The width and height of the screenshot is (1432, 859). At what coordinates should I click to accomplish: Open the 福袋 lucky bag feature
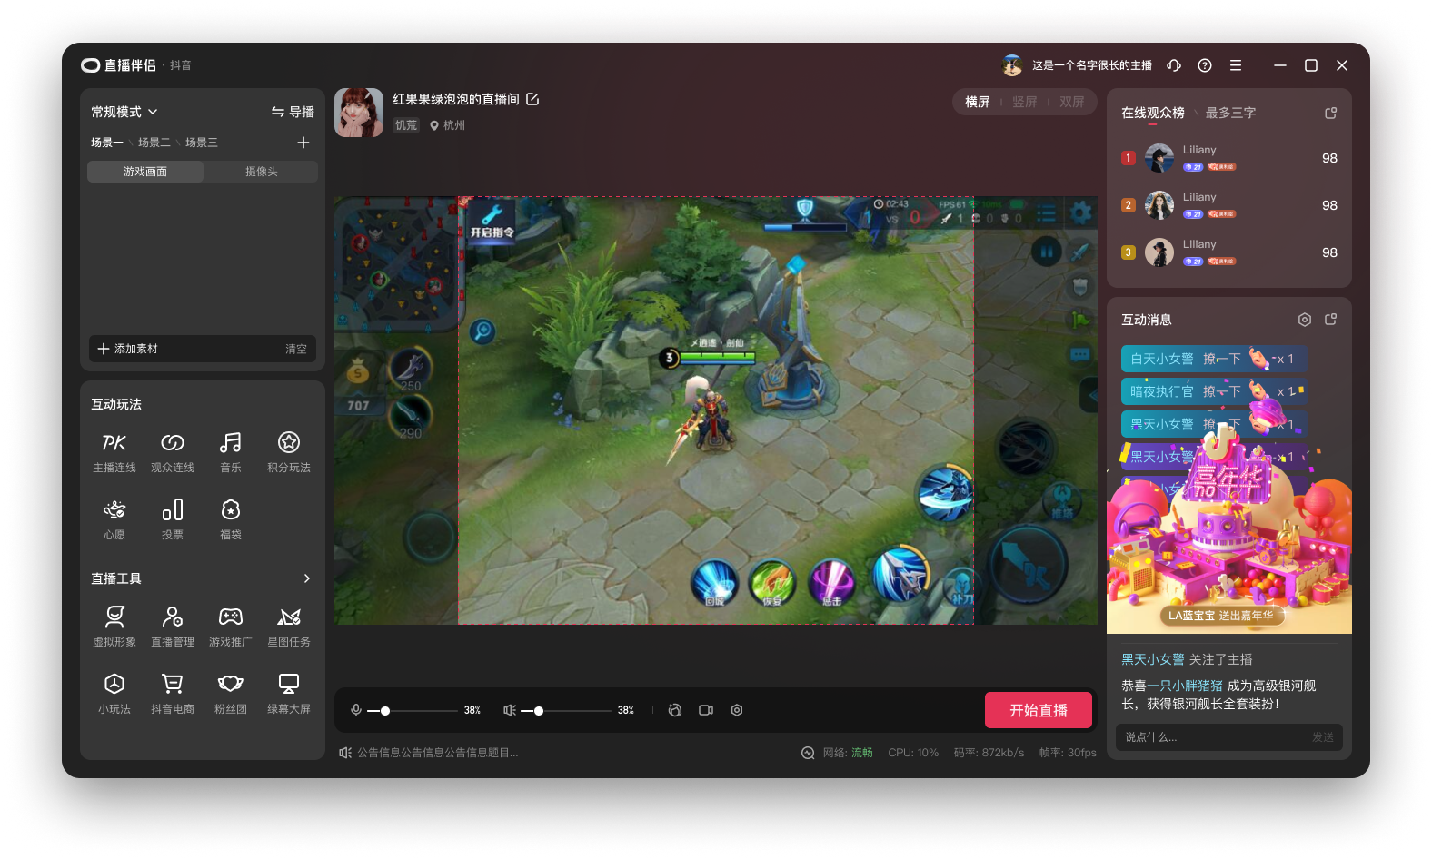pos(231,519)
